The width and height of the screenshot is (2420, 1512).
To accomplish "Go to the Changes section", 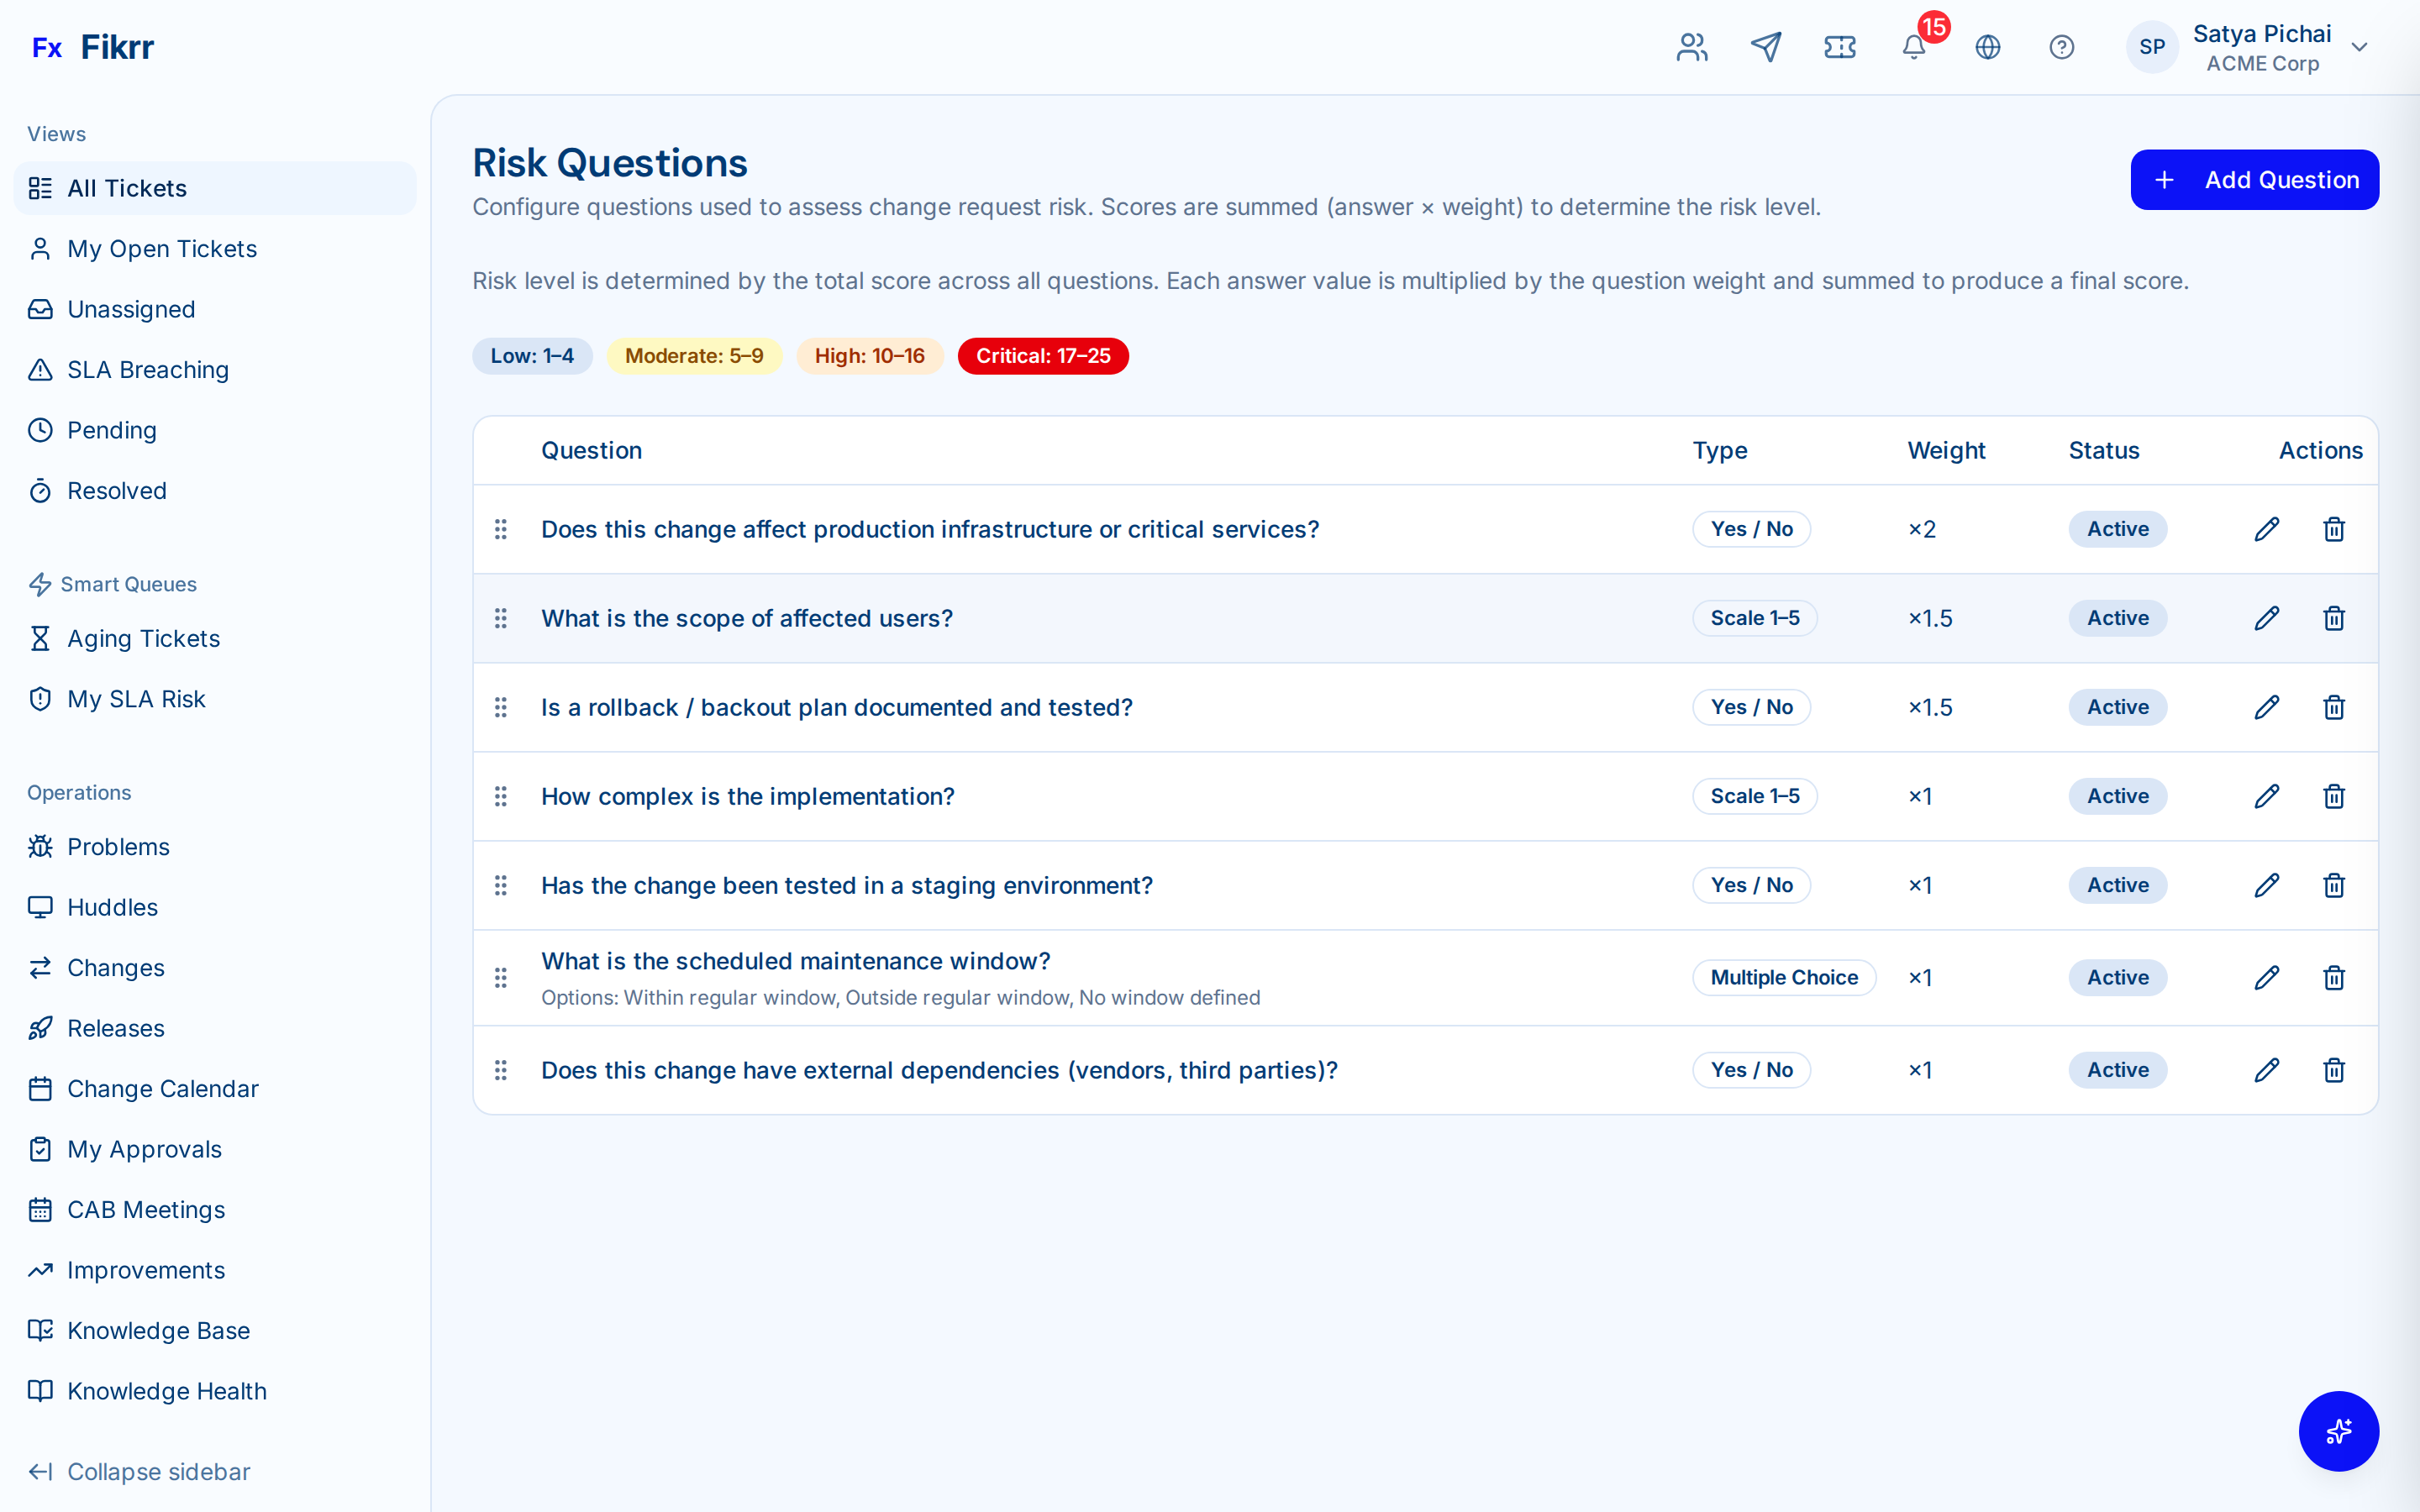I will pyautogui.click(x=115, y=967).
